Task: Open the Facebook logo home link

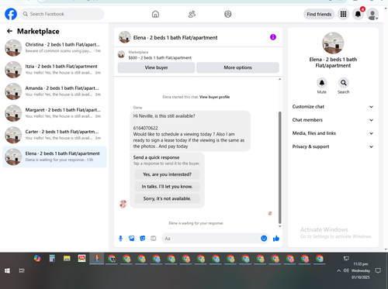Action: pyautogui.click(x=11, y=14)
